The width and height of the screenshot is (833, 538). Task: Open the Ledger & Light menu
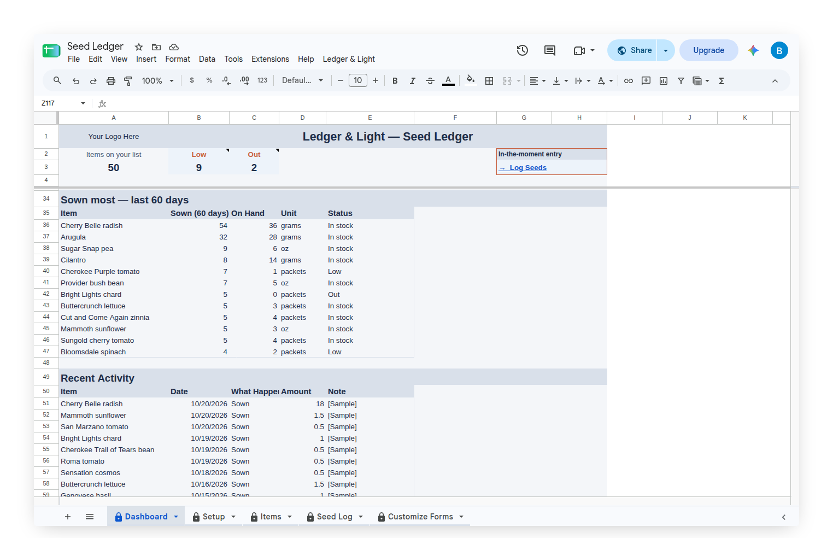click(349, 59)
